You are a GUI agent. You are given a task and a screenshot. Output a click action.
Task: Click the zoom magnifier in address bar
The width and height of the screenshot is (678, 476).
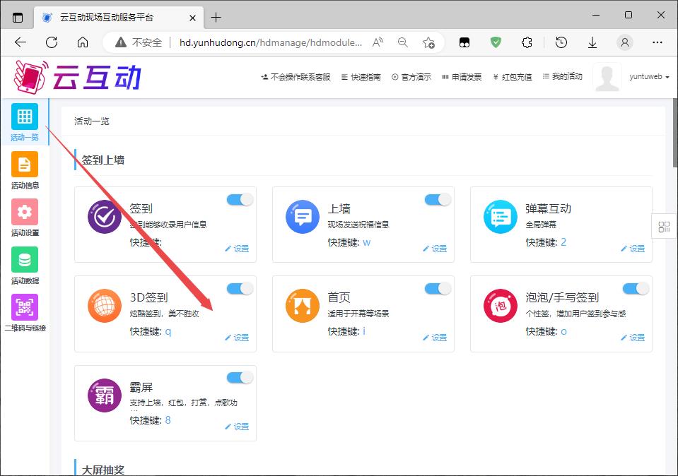(402, 42)
